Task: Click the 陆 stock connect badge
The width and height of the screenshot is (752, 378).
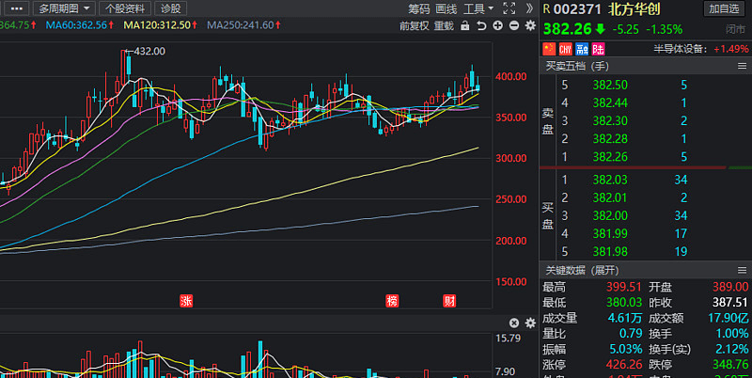Action: [x=598, y=49]
